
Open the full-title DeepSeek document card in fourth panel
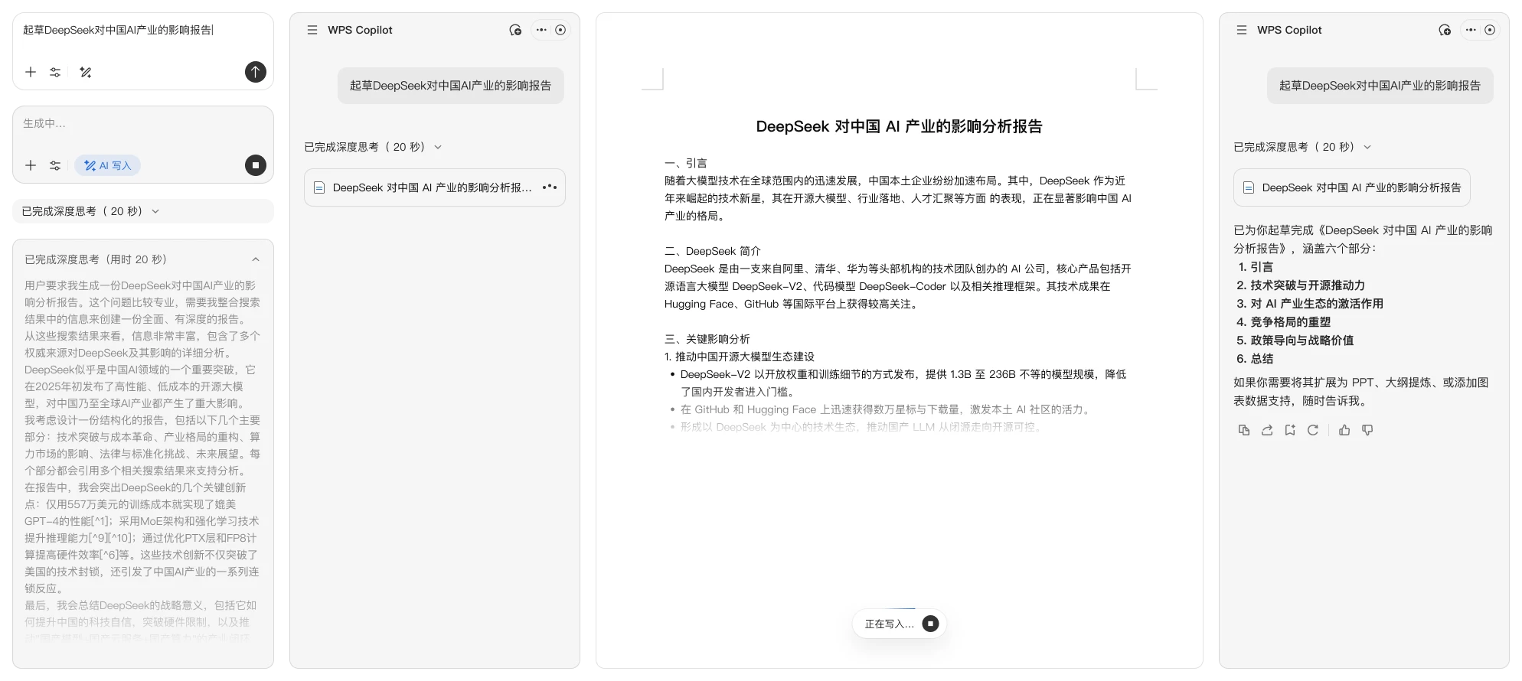coord(1352,187)
